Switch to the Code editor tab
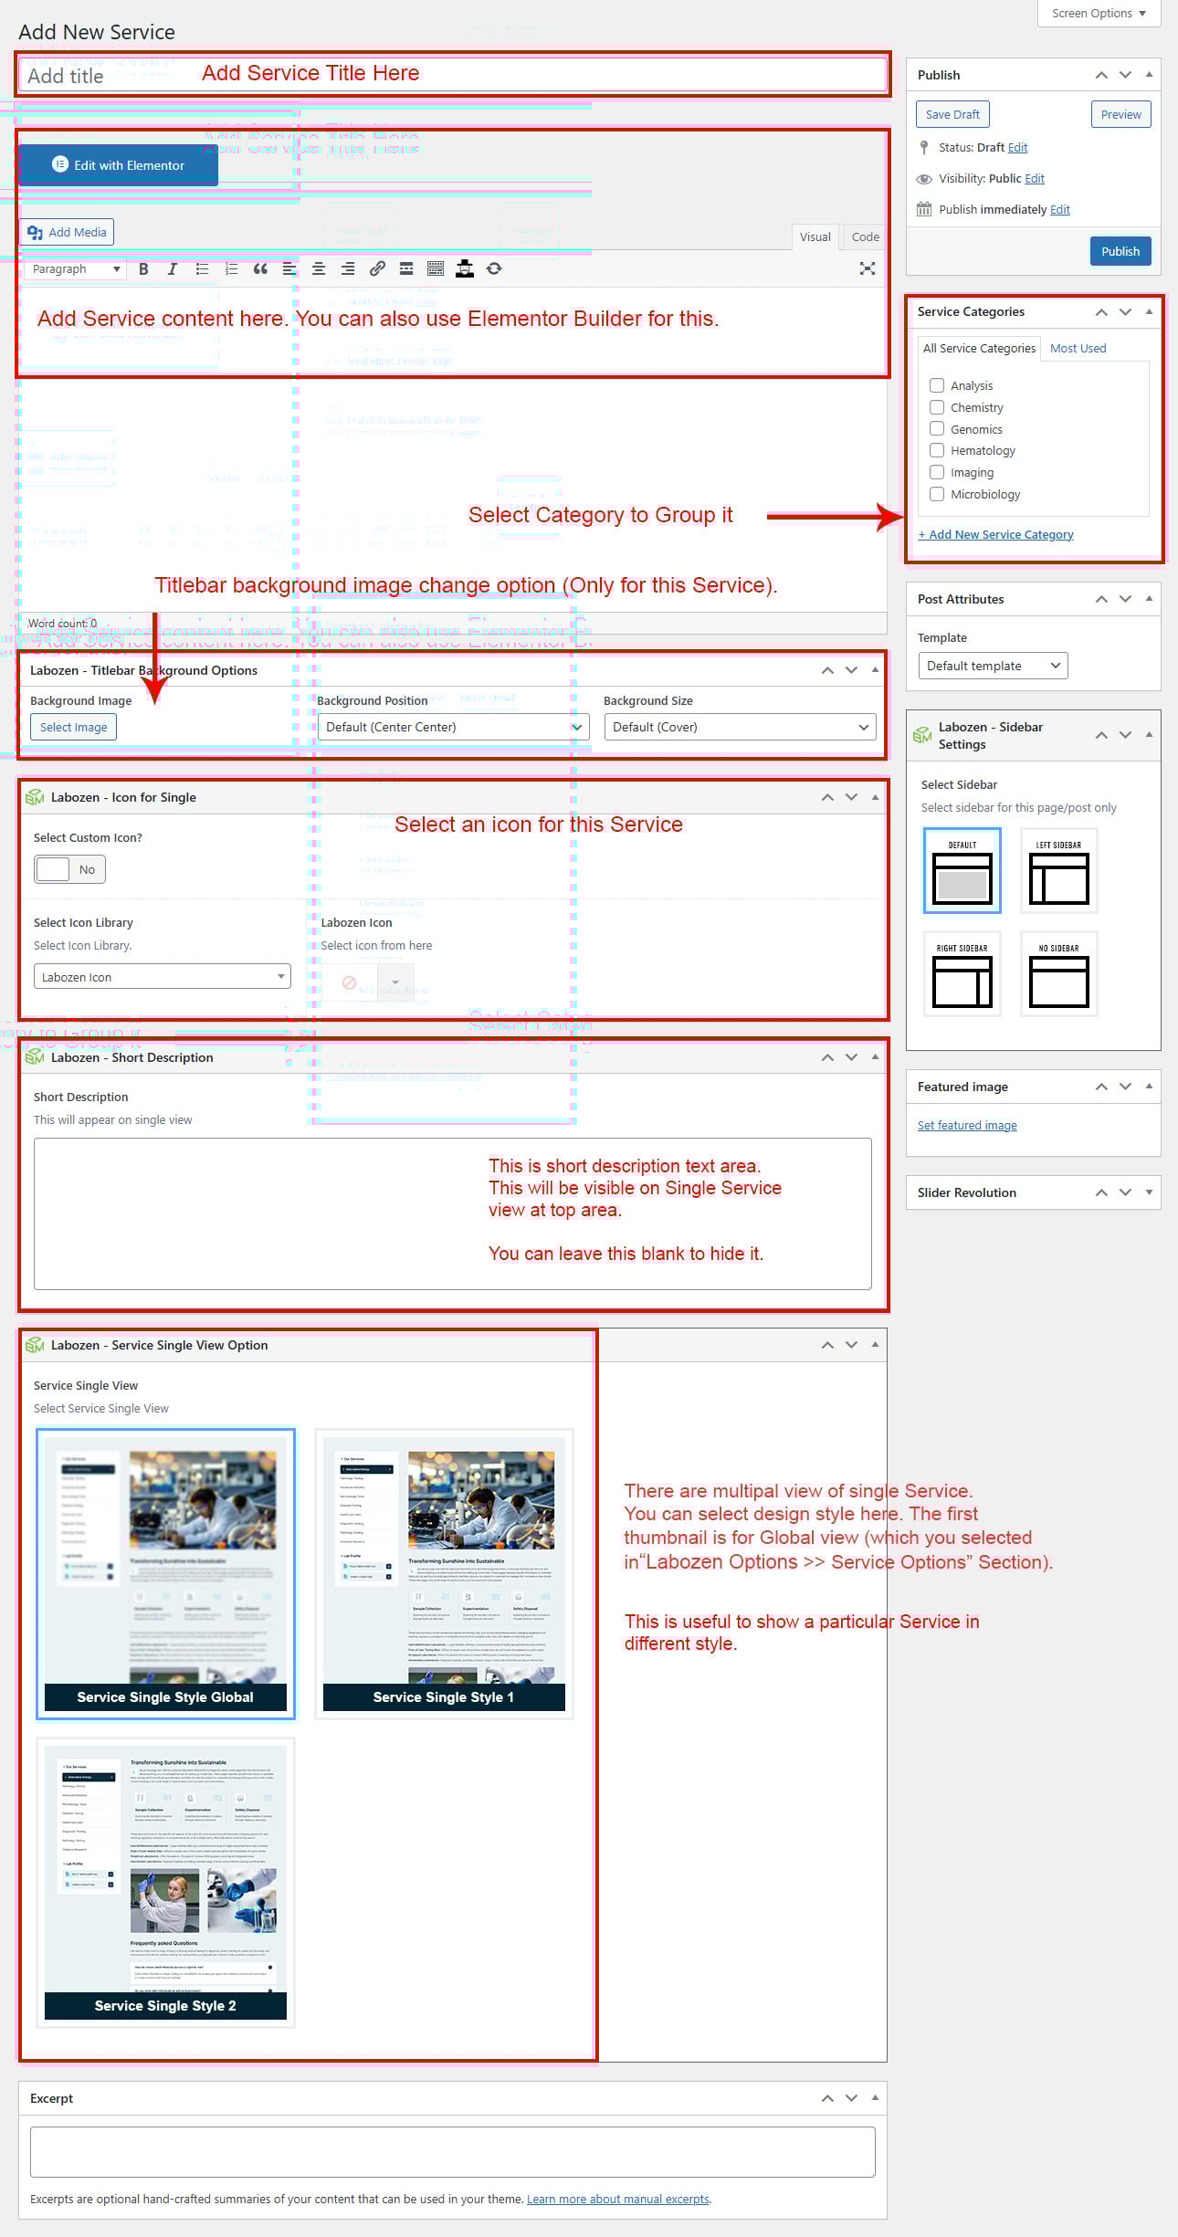 tap(865, 236)
